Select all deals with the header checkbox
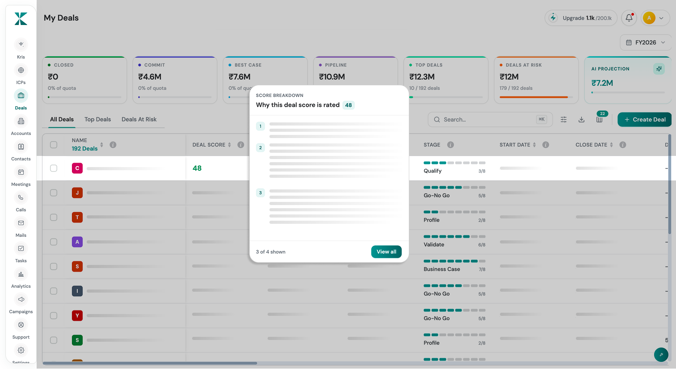This screenshot has height=369, width=676. tap(54, 145)
